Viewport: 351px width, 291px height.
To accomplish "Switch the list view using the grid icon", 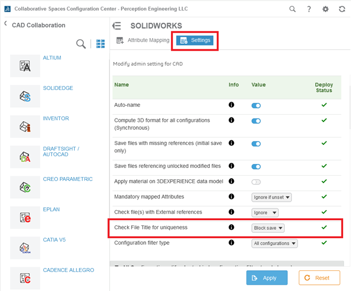I will pos(100,44).
